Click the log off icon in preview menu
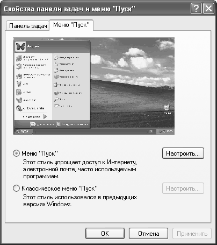217x245 pixels. click(x=32, y=124)
